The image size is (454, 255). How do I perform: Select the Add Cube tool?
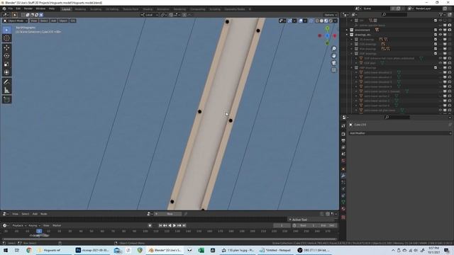6,100
